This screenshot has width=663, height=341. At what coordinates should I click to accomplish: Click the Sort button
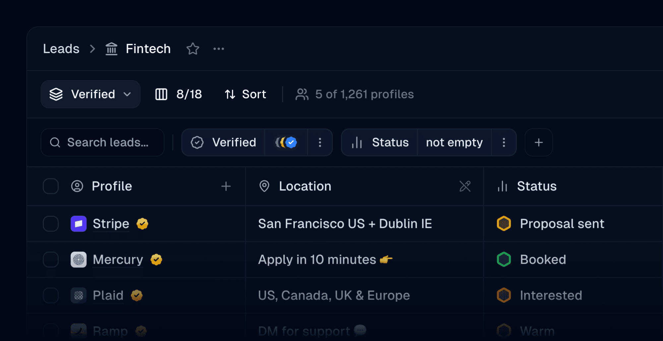[x=245, y=94]
